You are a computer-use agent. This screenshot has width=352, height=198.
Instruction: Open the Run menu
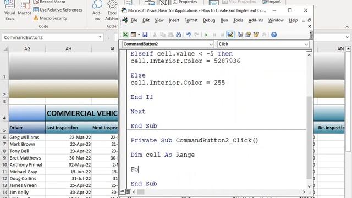[x=224, y=20]
